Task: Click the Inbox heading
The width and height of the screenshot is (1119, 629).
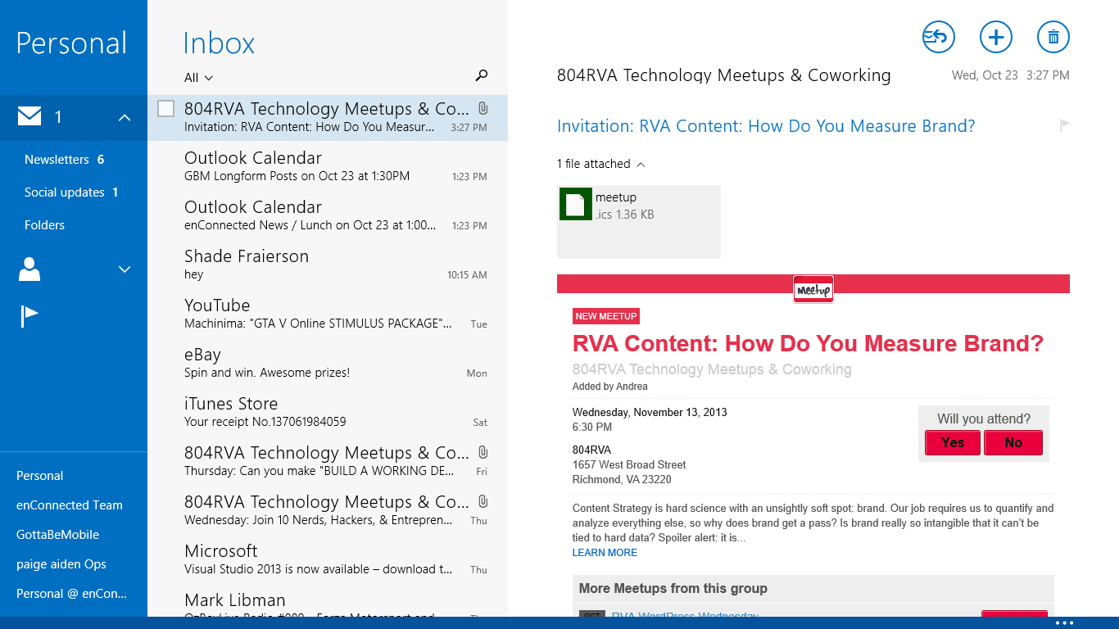Action: click(219, 43)
